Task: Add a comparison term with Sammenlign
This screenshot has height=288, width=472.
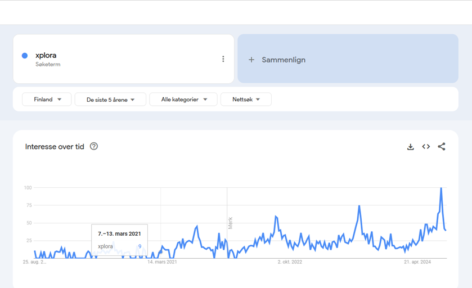Action: (x=348, y=58)
